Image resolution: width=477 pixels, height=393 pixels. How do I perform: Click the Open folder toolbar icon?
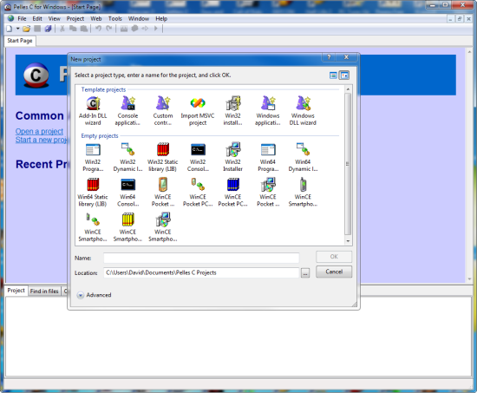tap(27, 29)
